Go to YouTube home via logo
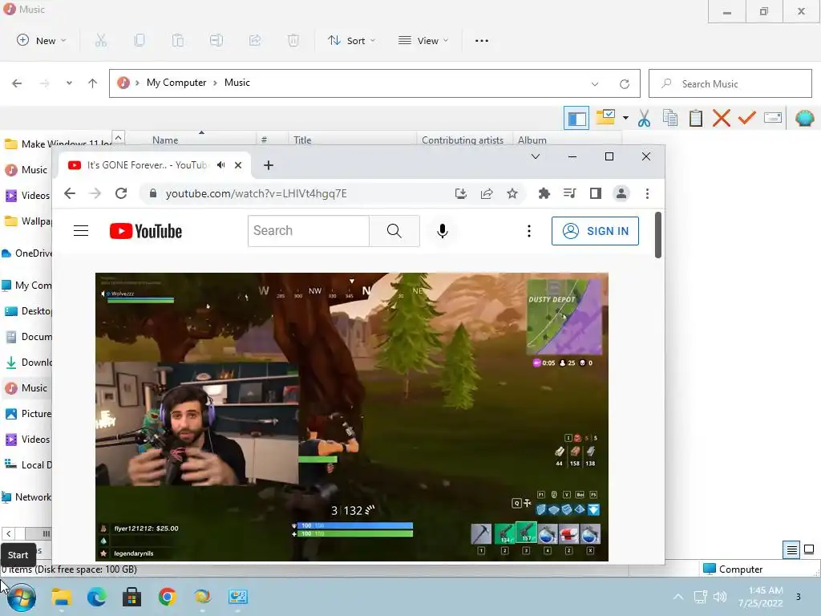Viewport: 821px width, 616px height. (146, 231)
